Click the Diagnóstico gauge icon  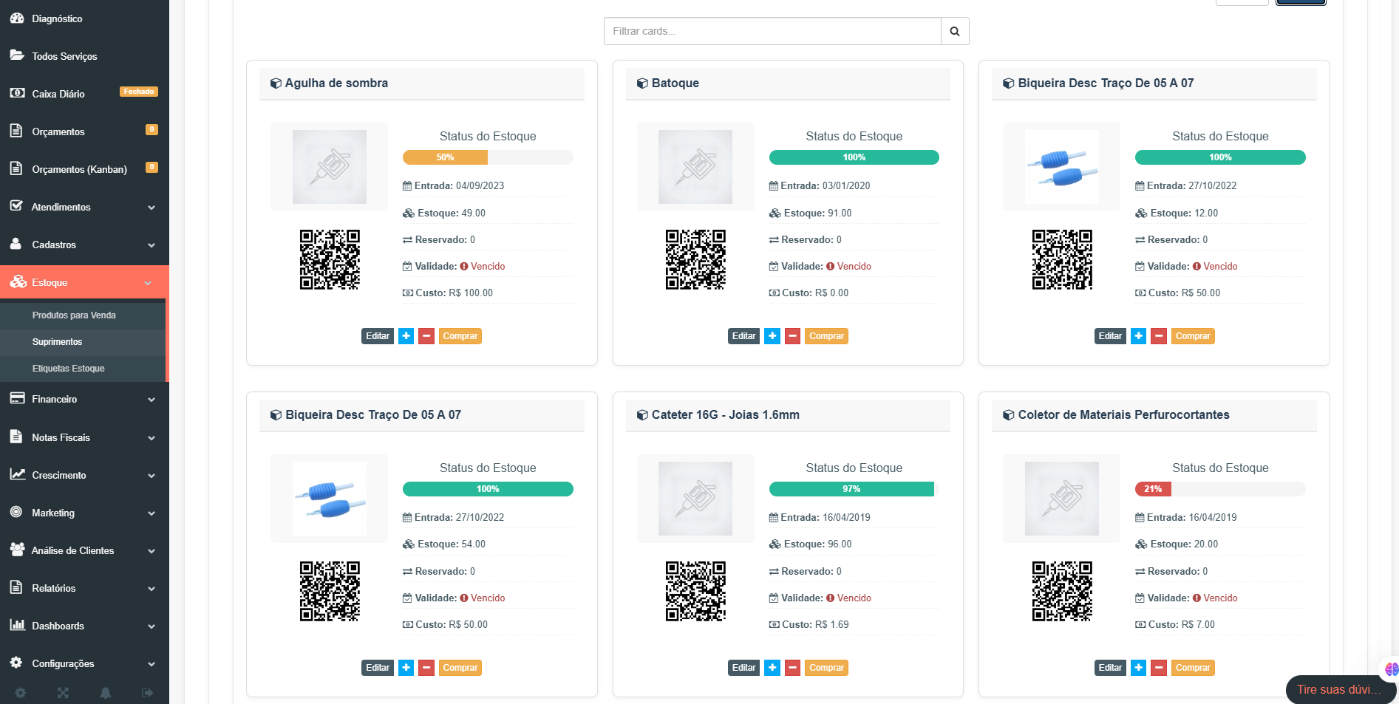(17, 18)
